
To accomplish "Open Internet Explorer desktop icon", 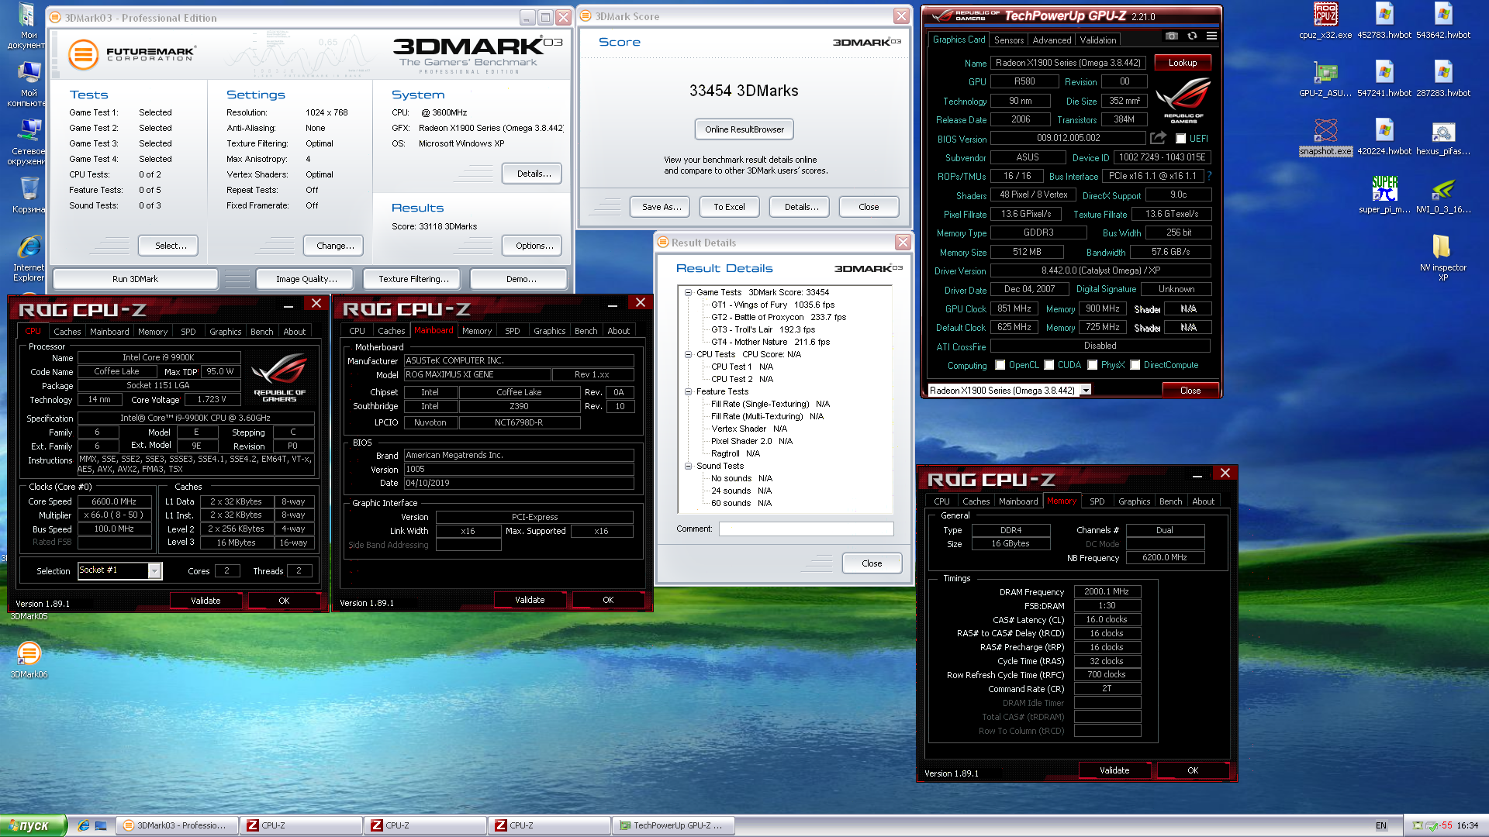I will point(29,258).
